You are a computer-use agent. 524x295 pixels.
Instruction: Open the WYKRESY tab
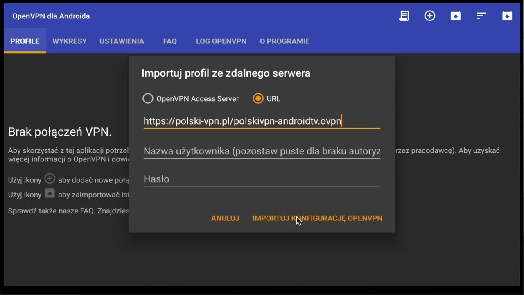70,41
